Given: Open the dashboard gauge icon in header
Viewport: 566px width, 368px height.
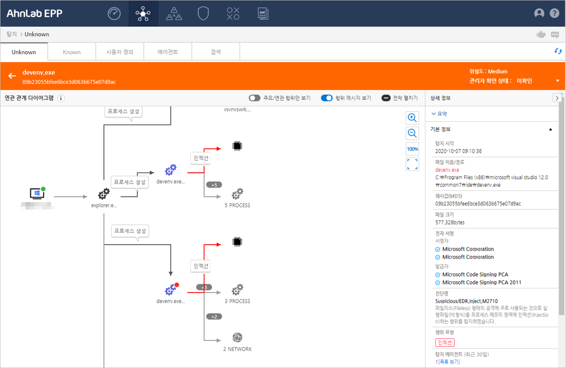Looking at the screenshot, I should [x=114, y=13].
